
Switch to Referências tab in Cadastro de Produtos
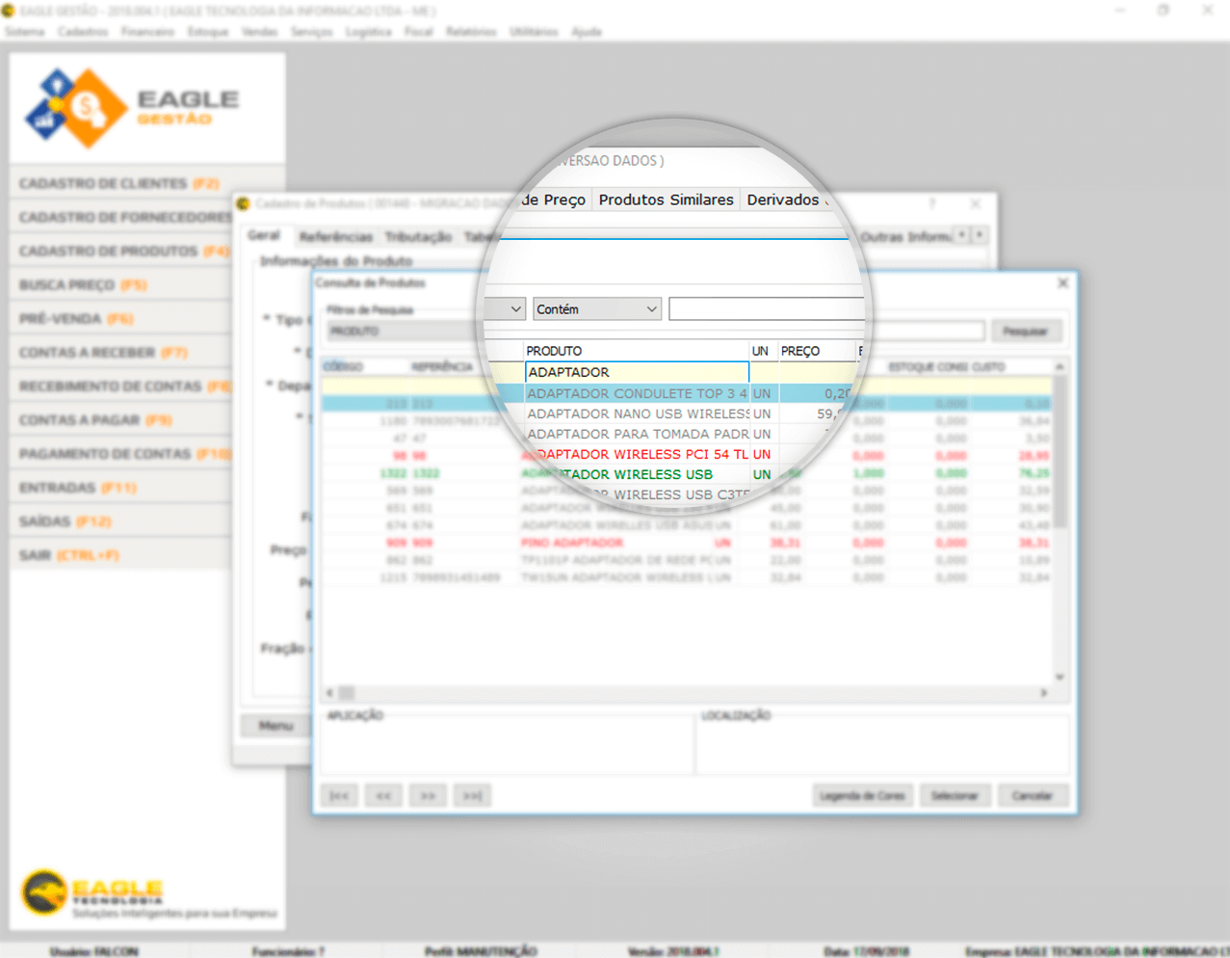pyautogui.click(x=335, y=236)
